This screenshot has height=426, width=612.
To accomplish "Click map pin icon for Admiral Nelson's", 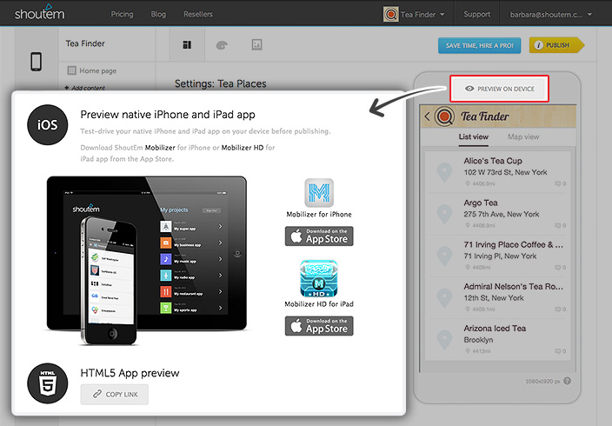I will point(444,298).
